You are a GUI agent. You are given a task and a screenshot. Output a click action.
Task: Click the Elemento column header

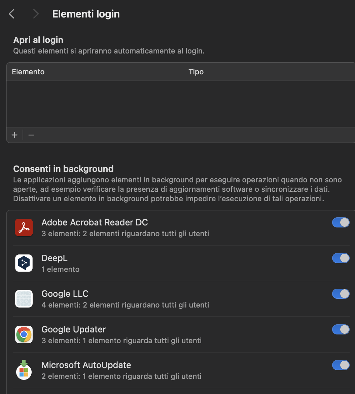tap(28, 72)
